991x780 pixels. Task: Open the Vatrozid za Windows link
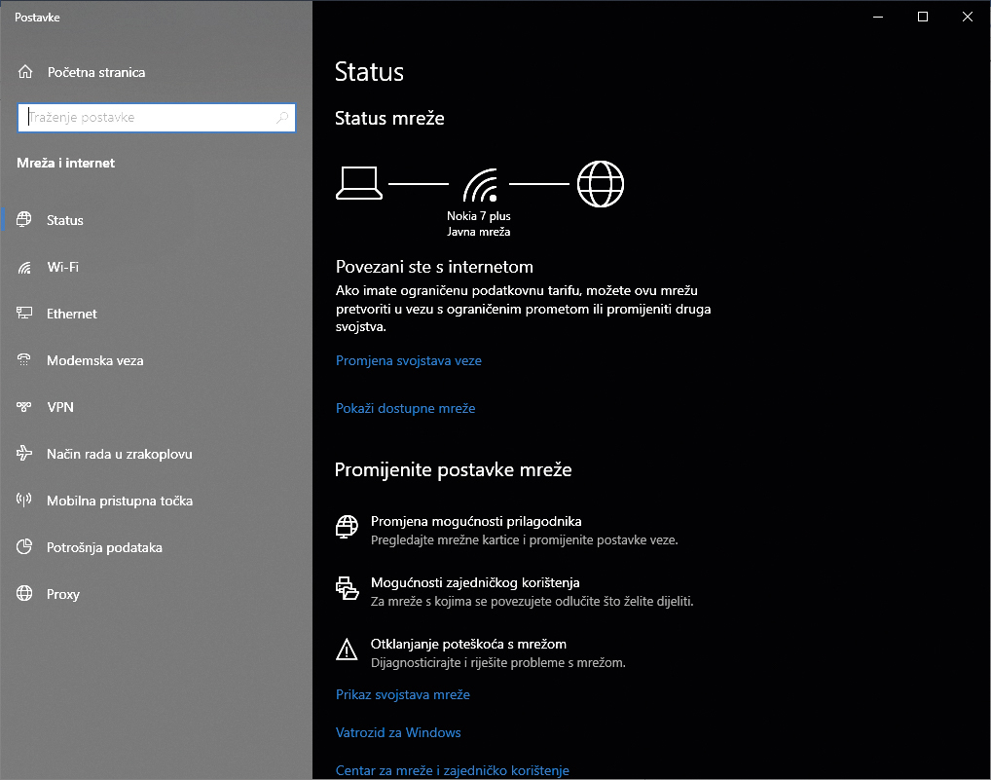(398, 732)
